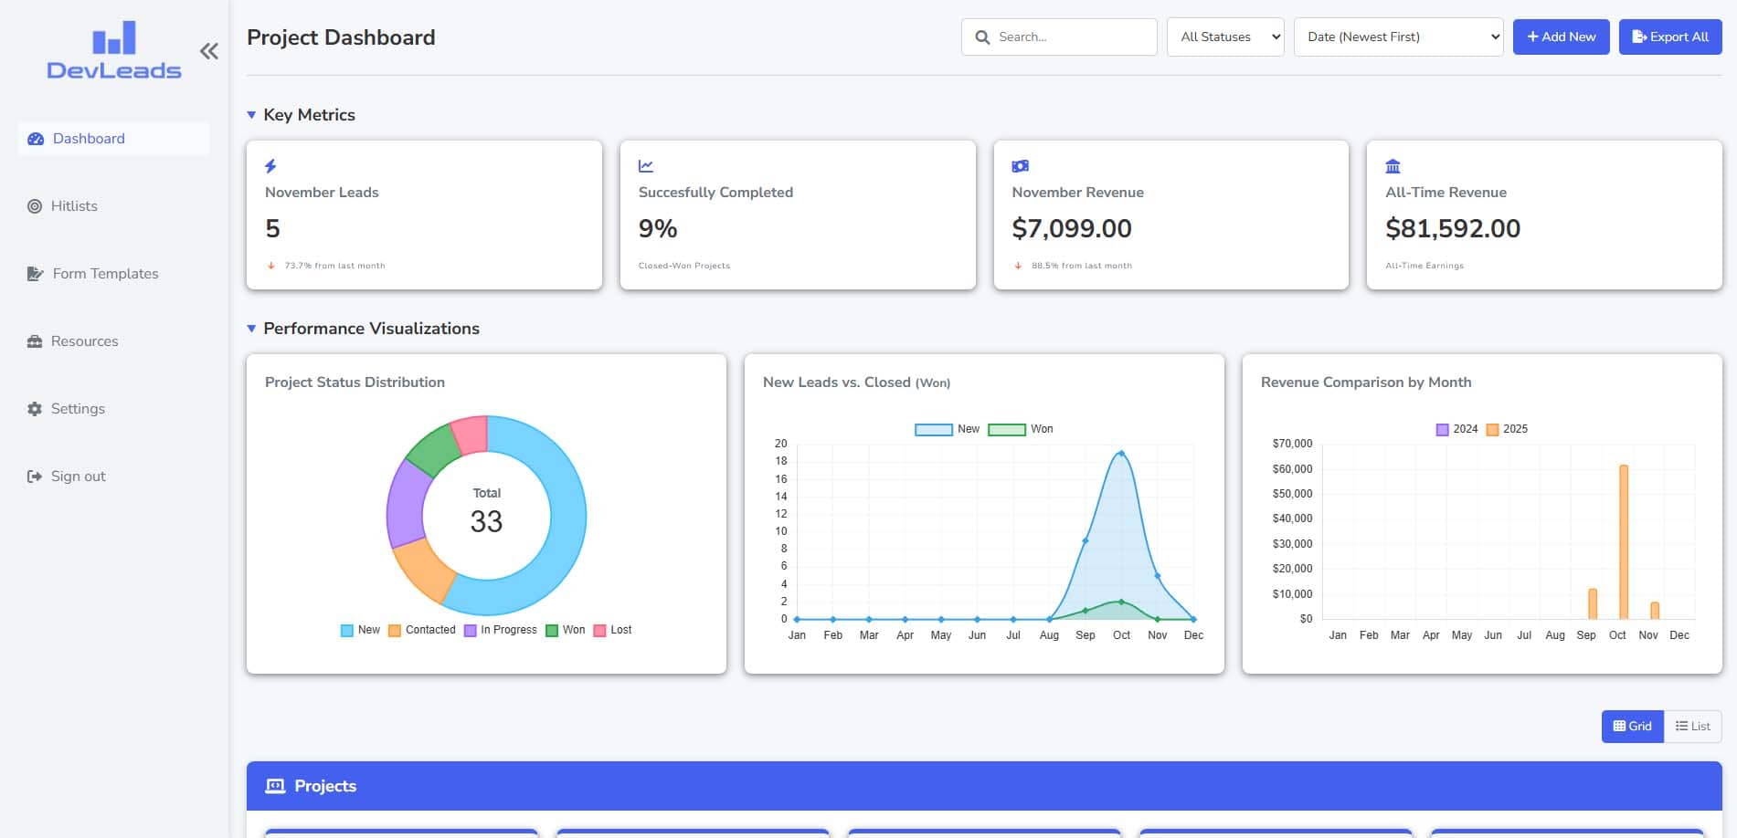Viewport: 1737px width, 838px height.
Task: Click the bank building icon on All-Time Revenue
Action: [1393, 166]
